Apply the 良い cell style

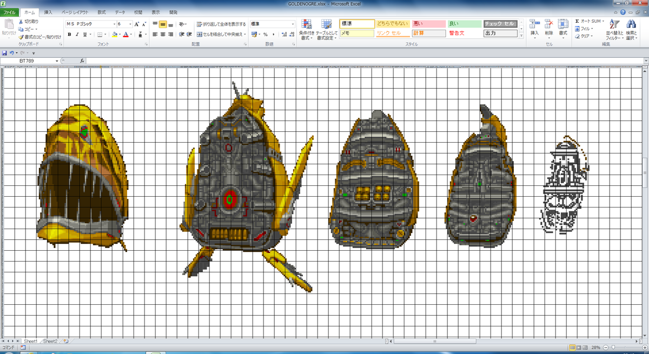[x=464, y=24]
